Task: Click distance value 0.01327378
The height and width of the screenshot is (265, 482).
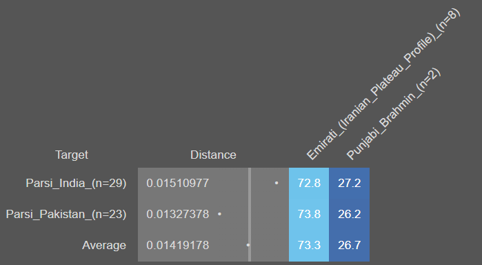Action: (x=178, y=214)
